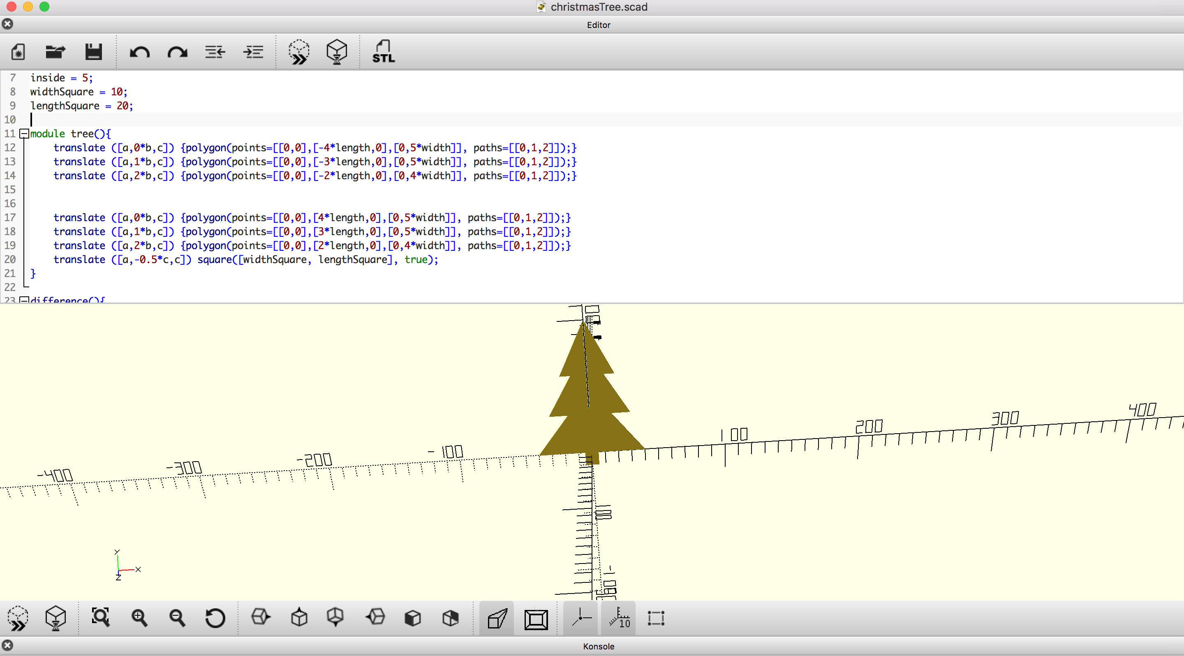Collapse the difference() code block
The image size is (1184, 656).
24,300
